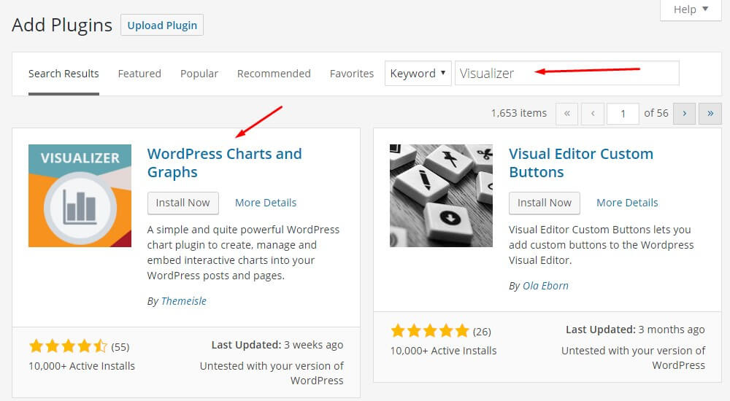Click the Visualizer plugin thumbnail icon
The image size is (730, 401).
point(80,195)
